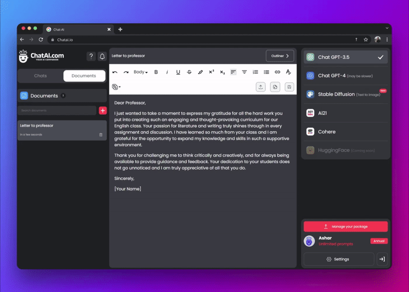This screenshot has width=409, height=292.
Task: Click the upload/export document icon
Action: pos(261,87)
